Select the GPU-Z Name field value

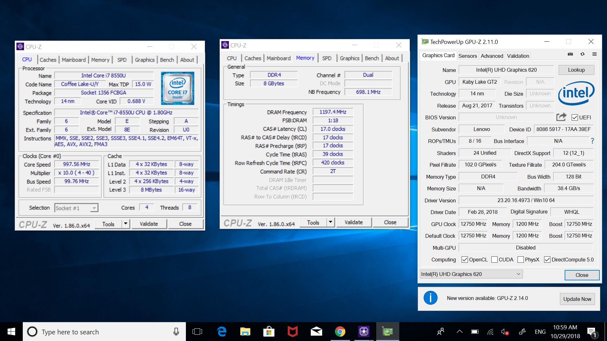click(x=506, y=70)
